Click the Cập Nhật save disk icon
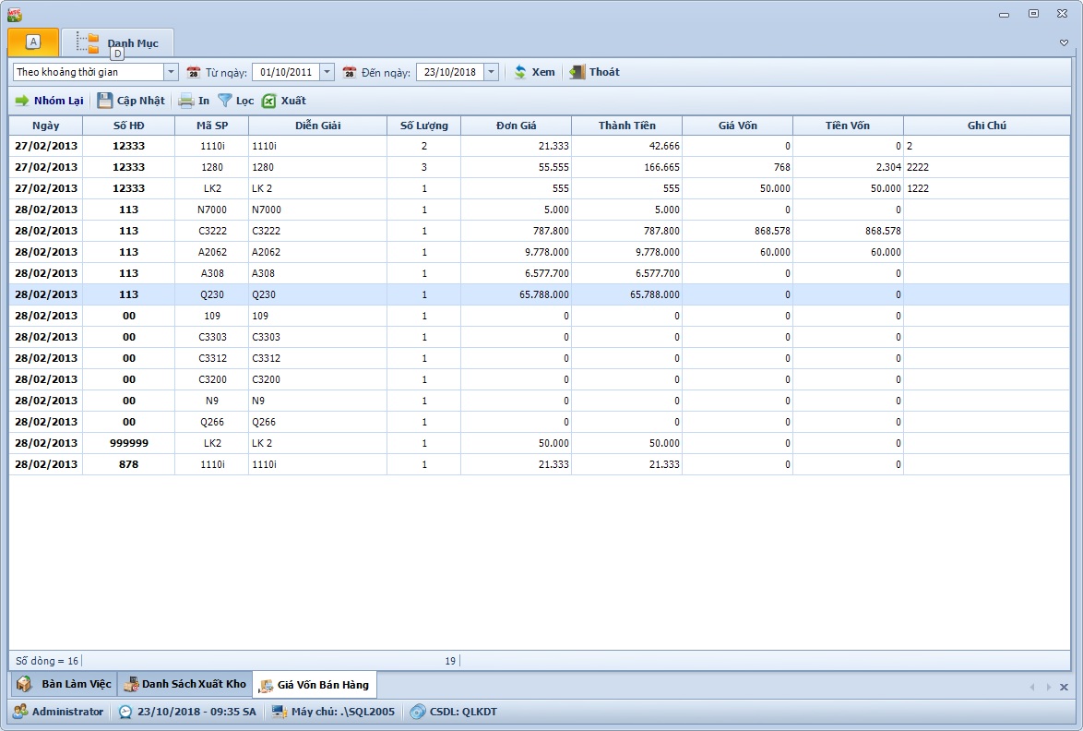1083x731 pixels. (x=105, y=101)
